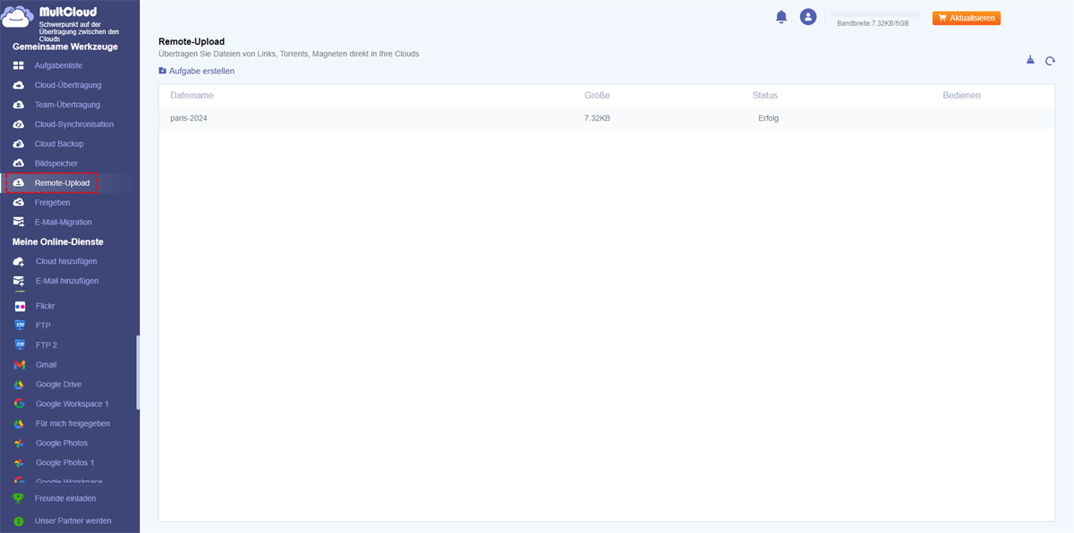The width and height of the screenshot is (1074, 533).
Task: Click the 7.32KB size cell
Action: pos(597,118)
